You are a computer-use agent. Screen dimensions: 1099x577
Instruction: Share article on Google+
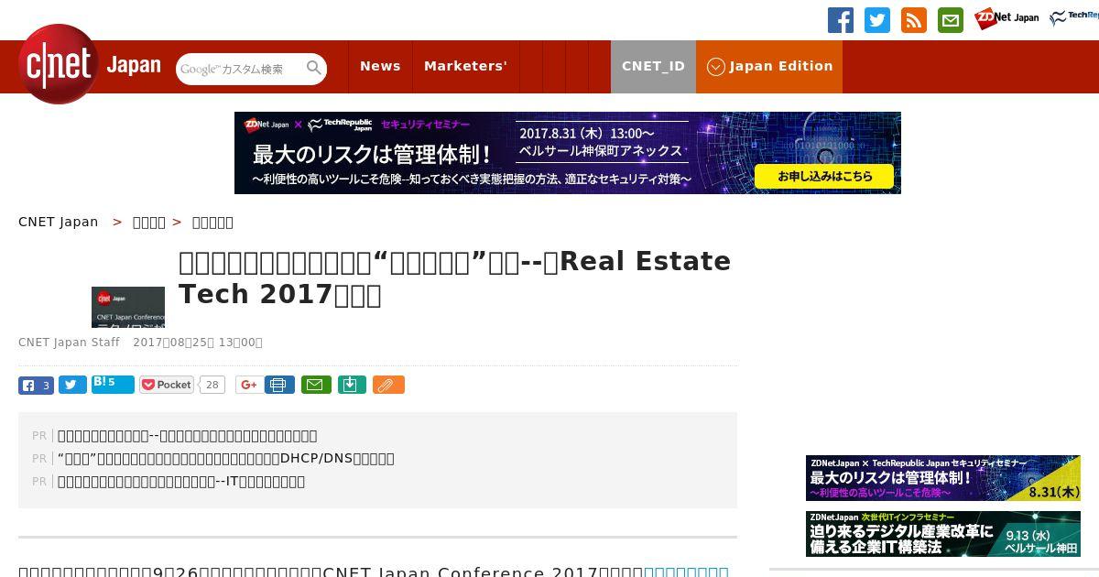click(247, 385)
